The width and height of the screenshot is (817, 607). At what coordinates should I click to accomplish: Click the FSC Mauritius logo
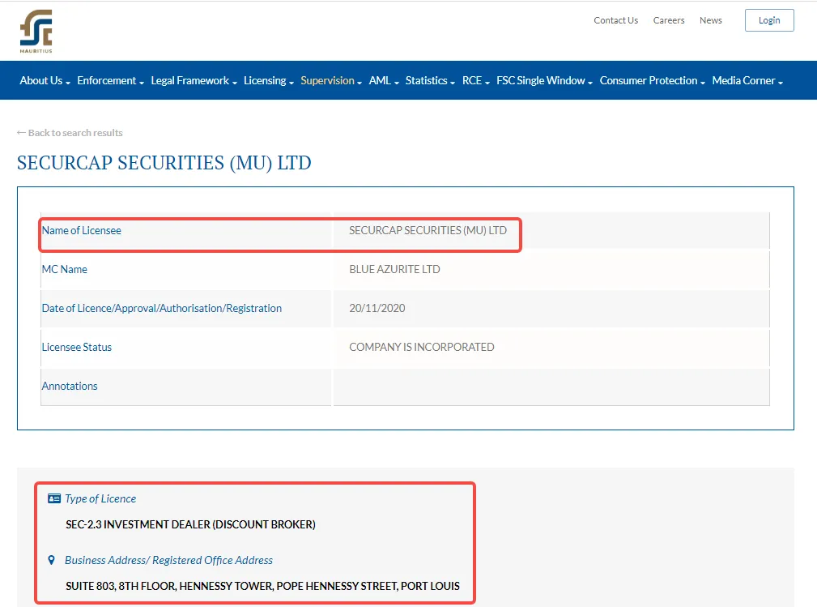(x=36, y=32)
